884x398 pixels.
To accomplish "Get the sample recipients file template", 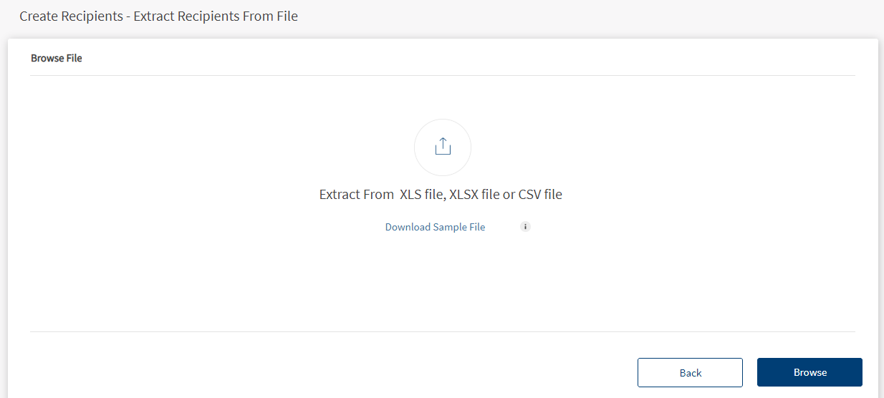I will tap(435, 227).
